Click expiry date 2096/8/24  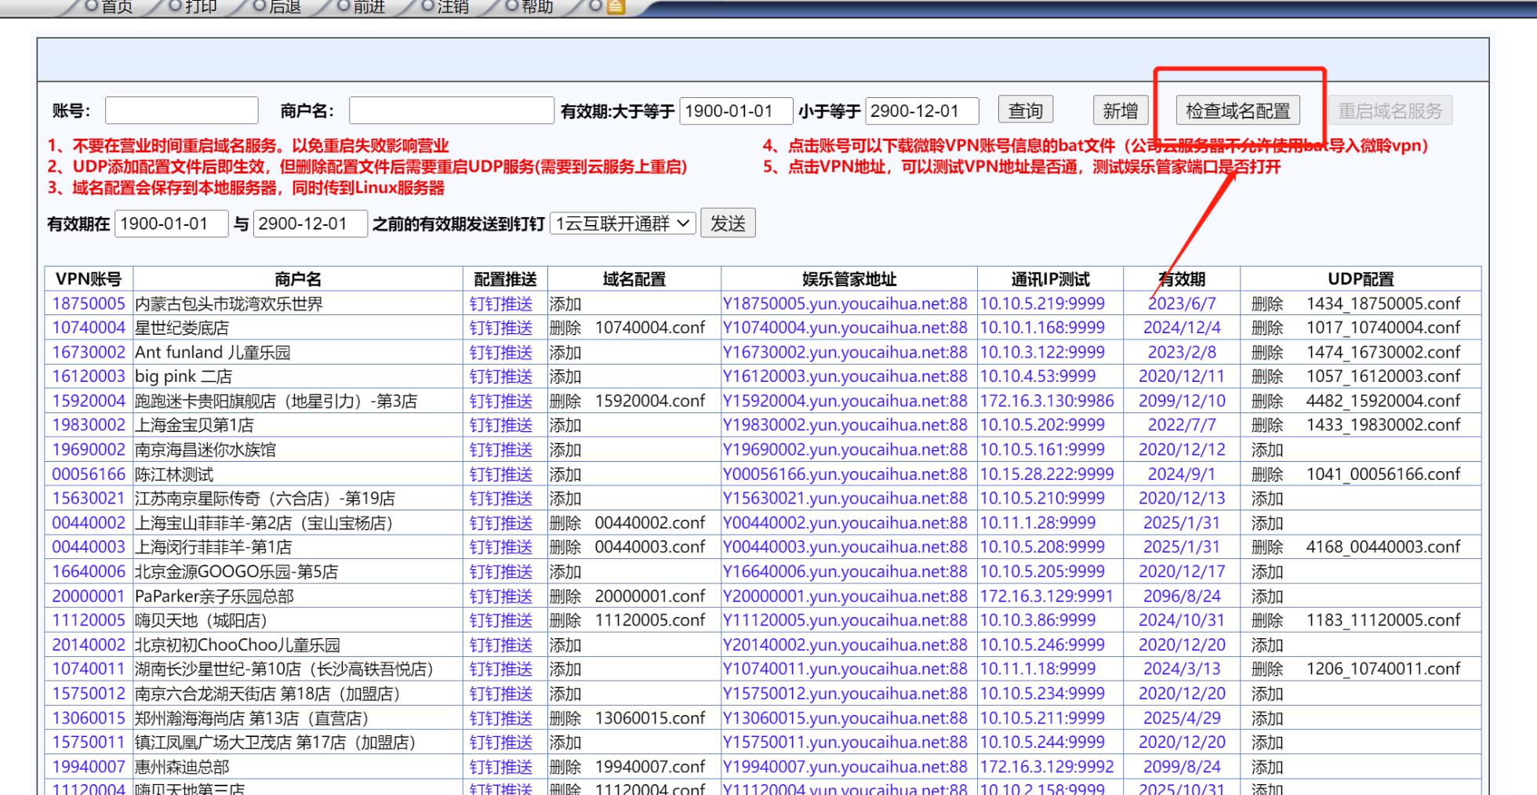[x=1182, y=596]
